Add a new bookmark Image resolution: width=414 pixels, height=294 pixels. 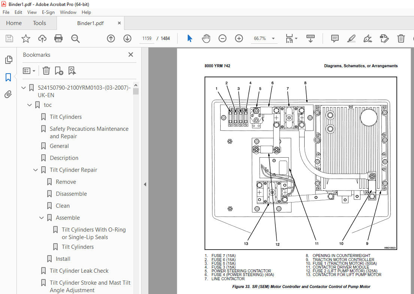click(x=59, y=71)
